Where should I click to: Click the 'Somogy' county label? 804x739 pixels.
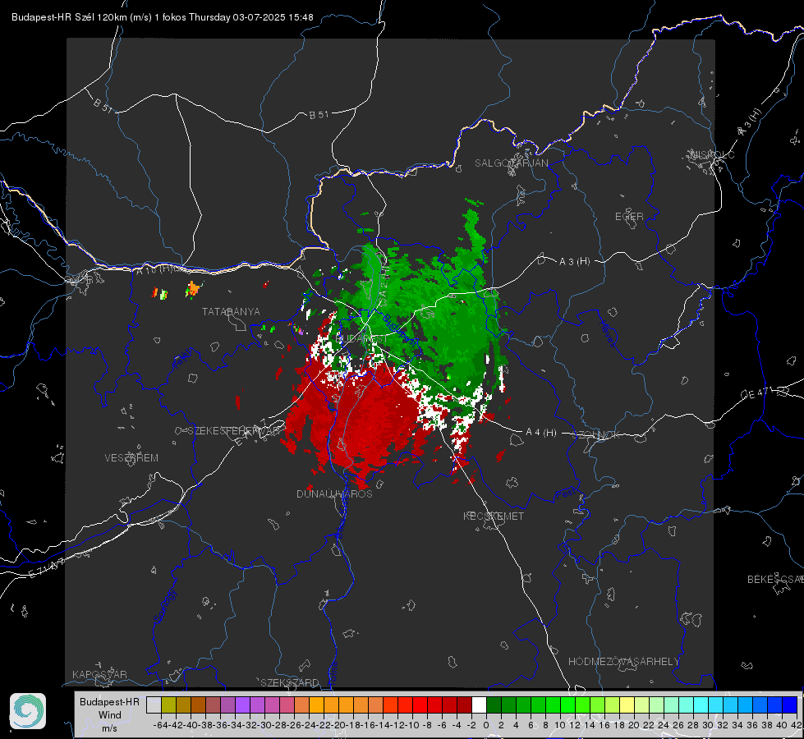coord(164,606)
